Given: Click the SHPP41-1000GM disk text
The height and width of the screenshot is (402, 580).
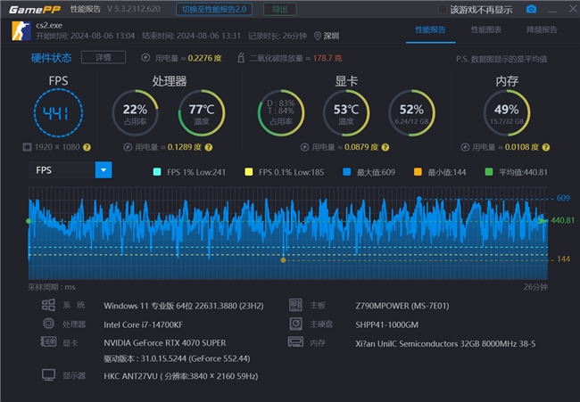Looking at the screenshot, I should click(x=387, y=324).
